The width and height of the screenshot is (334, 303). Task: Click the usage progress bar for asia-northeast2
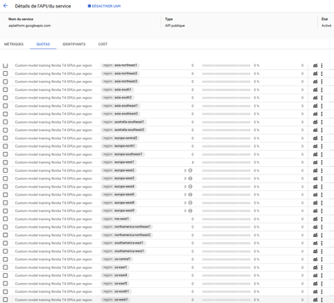[226, 73]
